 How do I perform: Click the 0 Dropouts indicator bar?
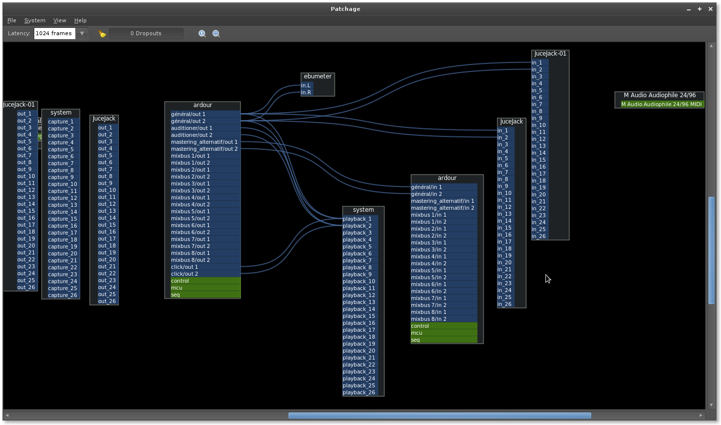146,34
